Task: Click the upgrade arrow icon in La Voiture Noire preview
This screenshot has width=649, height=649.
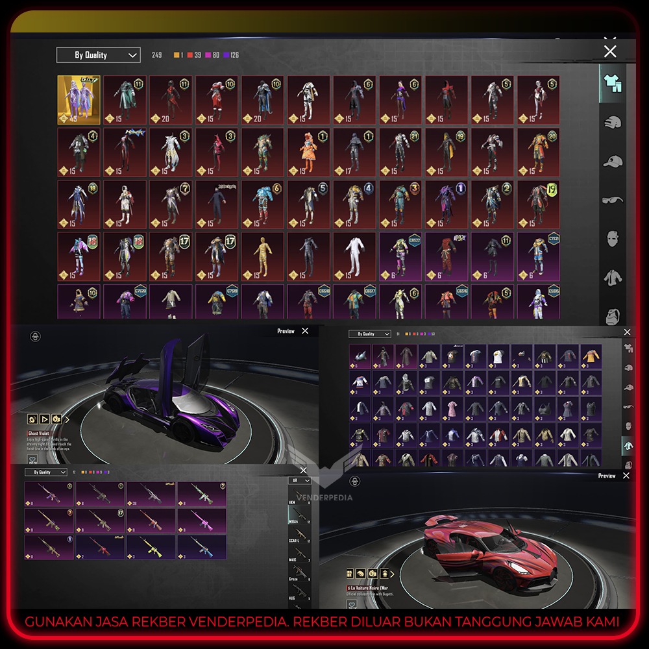Action: tap(384, 574)
